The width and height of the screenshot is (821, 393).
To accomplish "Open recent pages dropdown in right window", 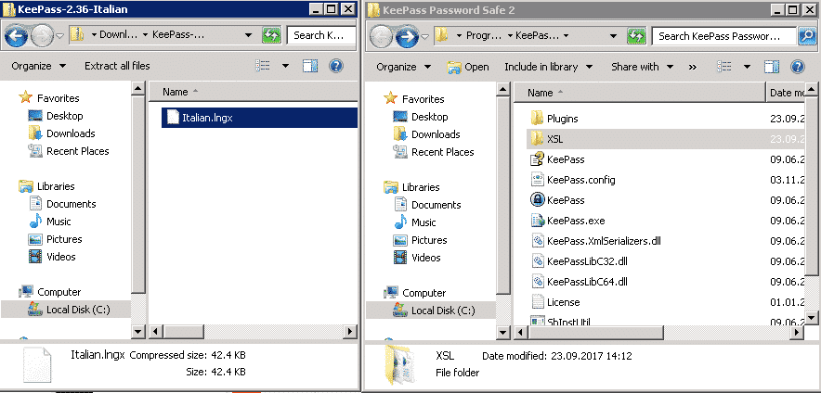I will point(424,36).
